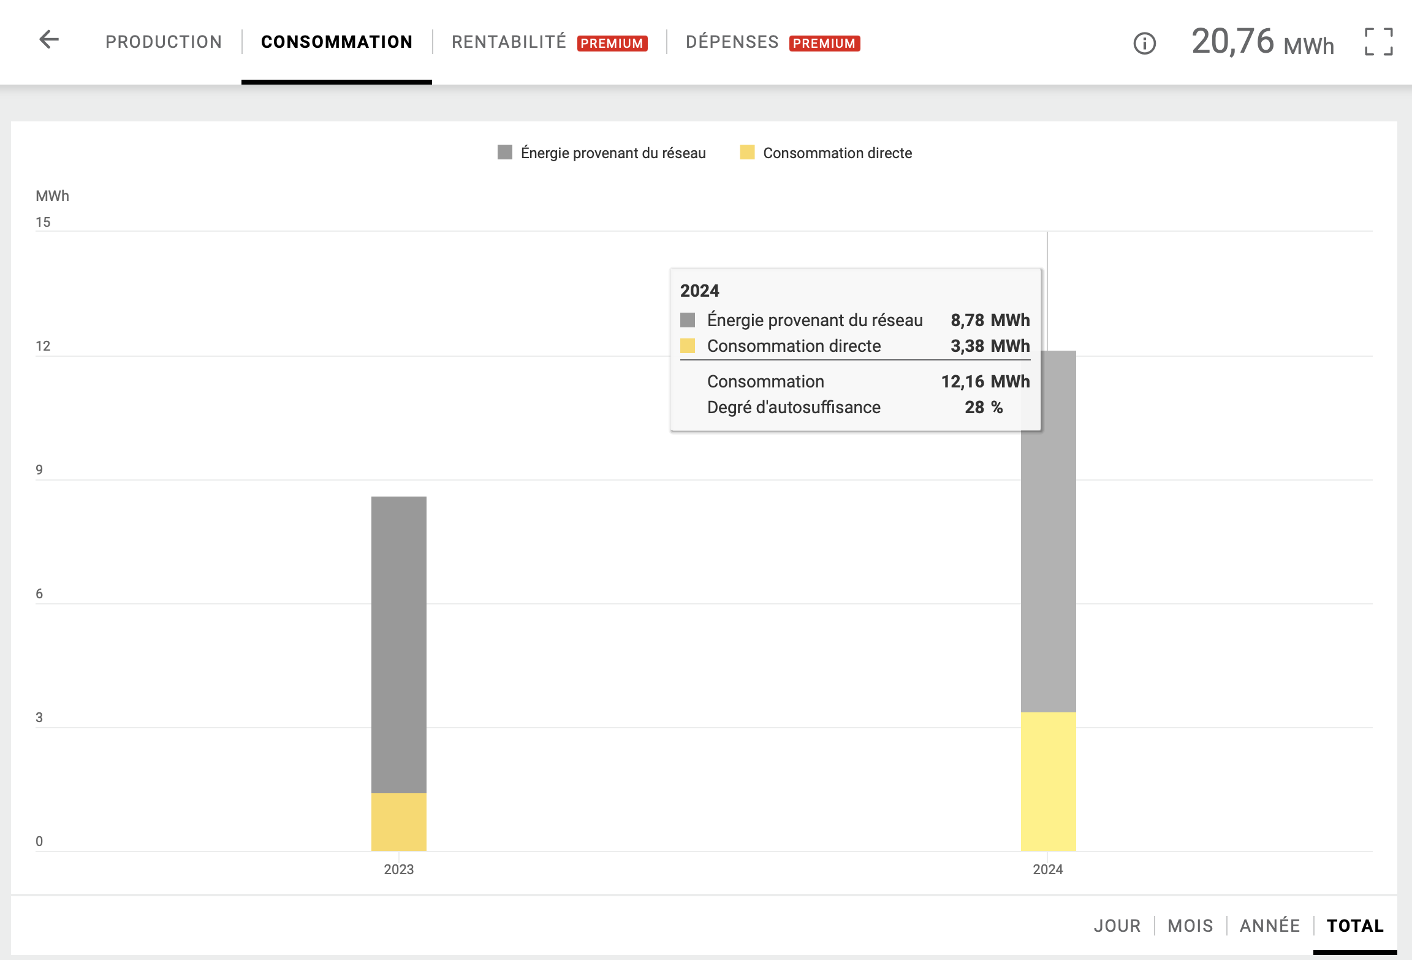
Task: Click the grey legend square for réseau
Action: (x=505, y=153)
